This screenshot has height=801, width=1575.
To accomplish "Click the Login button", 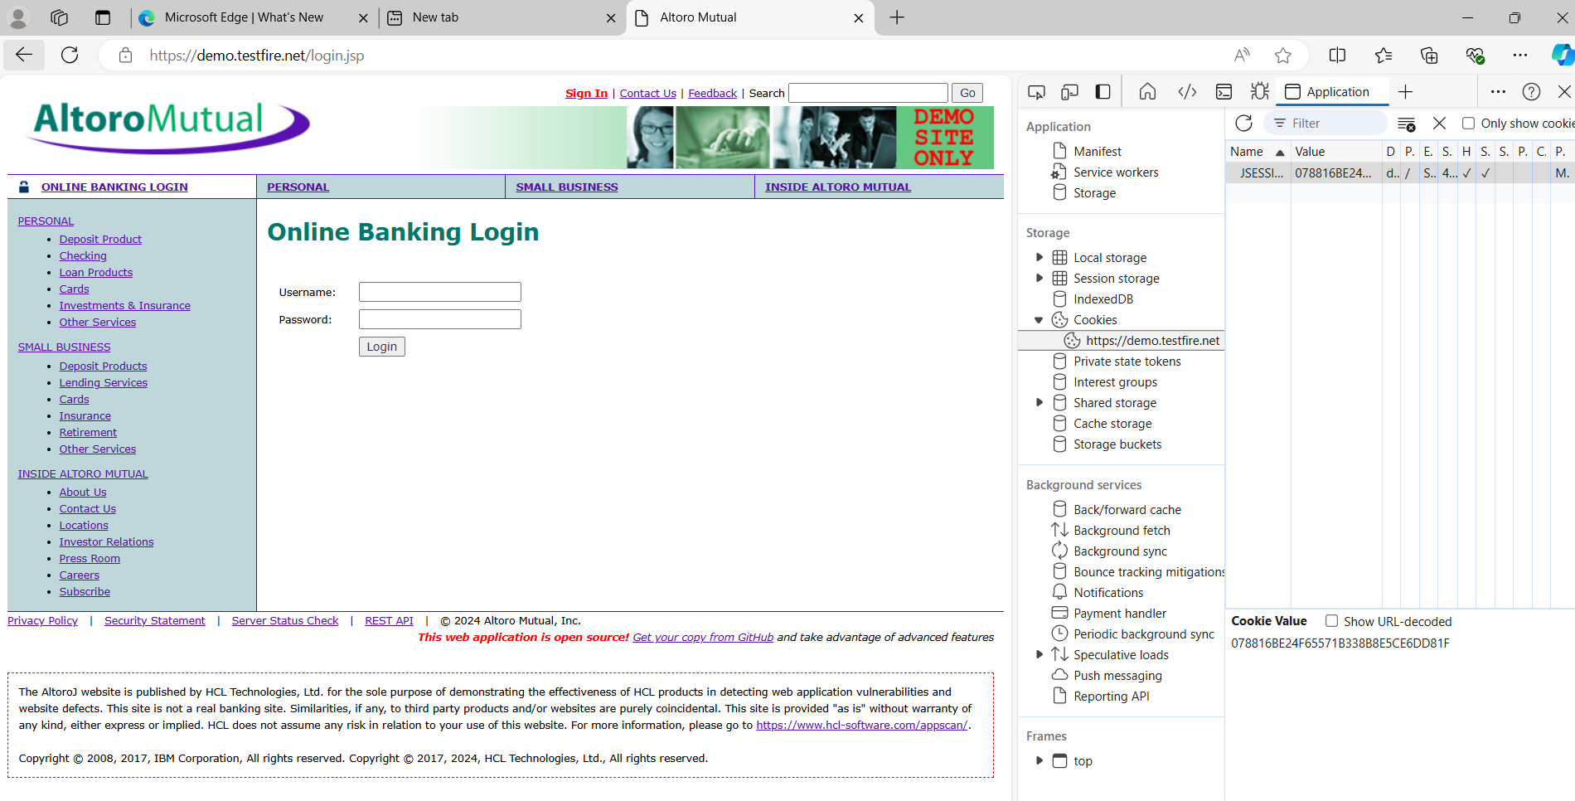I will click(381, 346).
